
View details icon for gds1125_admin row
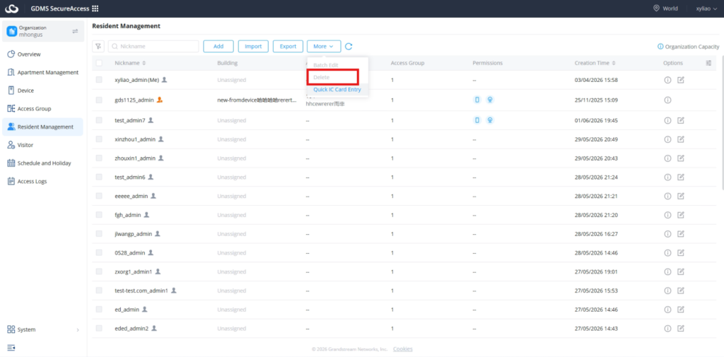667,100
